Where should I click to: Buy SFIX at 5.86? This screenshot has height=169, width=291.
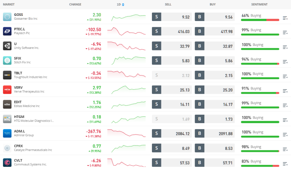tap(215, 60)
